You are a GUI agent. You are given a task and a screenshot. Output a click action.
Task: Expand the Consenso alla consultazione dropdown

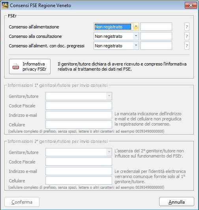pos(136,36)
